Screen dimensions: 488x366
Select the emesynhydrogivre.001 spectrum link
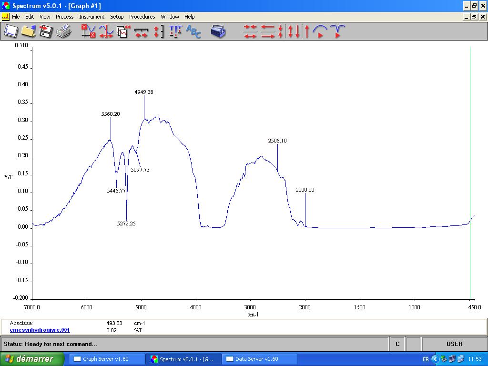click(x=40, y=330)
